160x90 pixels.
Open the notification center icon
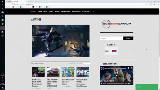point(2,88)
